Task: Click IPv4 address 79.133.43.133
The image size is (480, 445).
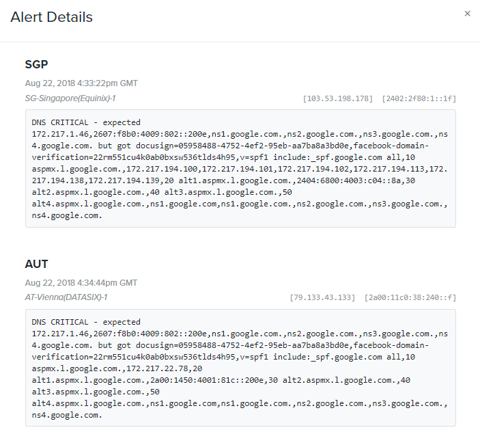Action: [322, 297]
